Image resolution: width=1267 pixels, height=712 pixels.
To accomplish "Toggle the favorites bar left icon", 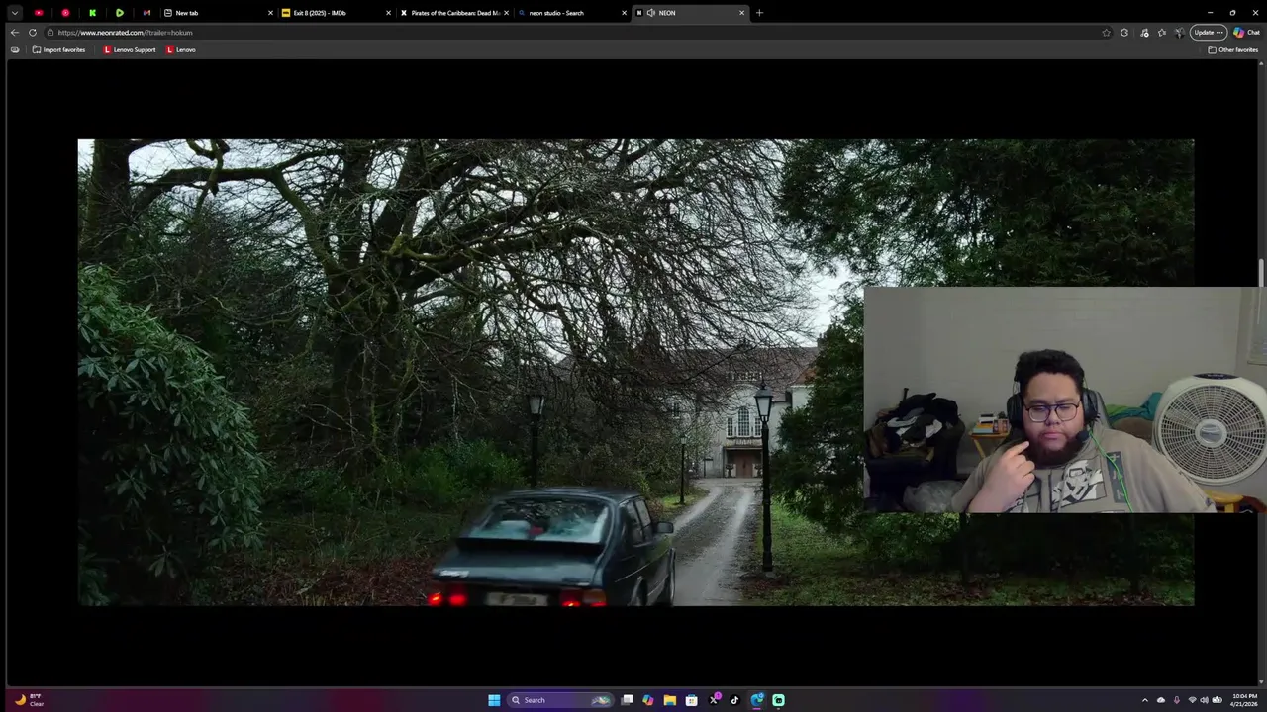I will coord(14,49).
